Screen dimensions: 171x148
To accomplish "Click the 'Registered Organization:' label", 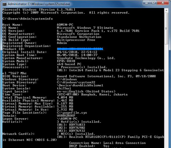I will coord(27,46).
